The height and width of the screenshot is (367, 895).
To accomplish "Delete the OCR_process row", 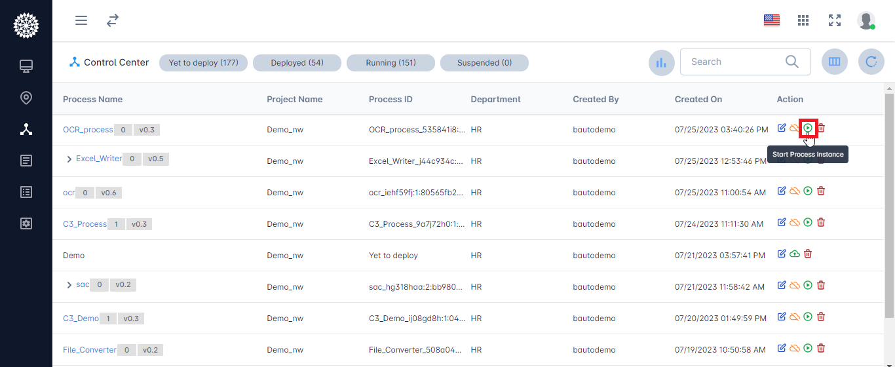I will point(821,128).
